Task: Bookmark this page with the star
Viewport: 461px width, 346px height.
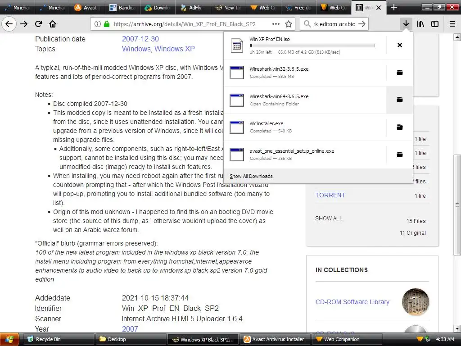Action: point(289,24)
